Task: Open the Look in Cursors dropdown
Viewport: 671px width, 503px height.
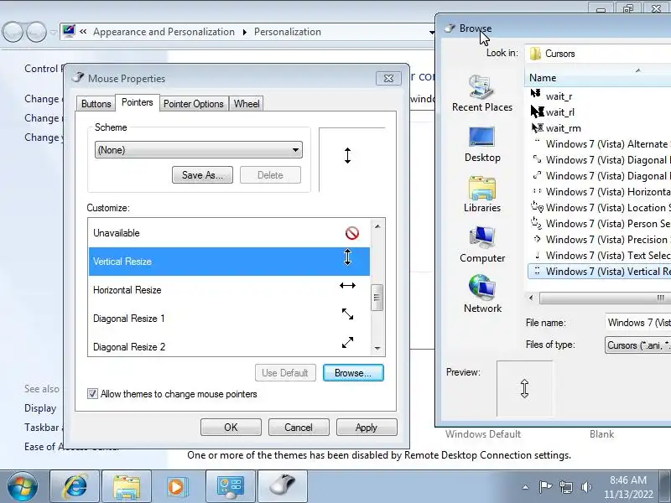Action: click(598, 54)
